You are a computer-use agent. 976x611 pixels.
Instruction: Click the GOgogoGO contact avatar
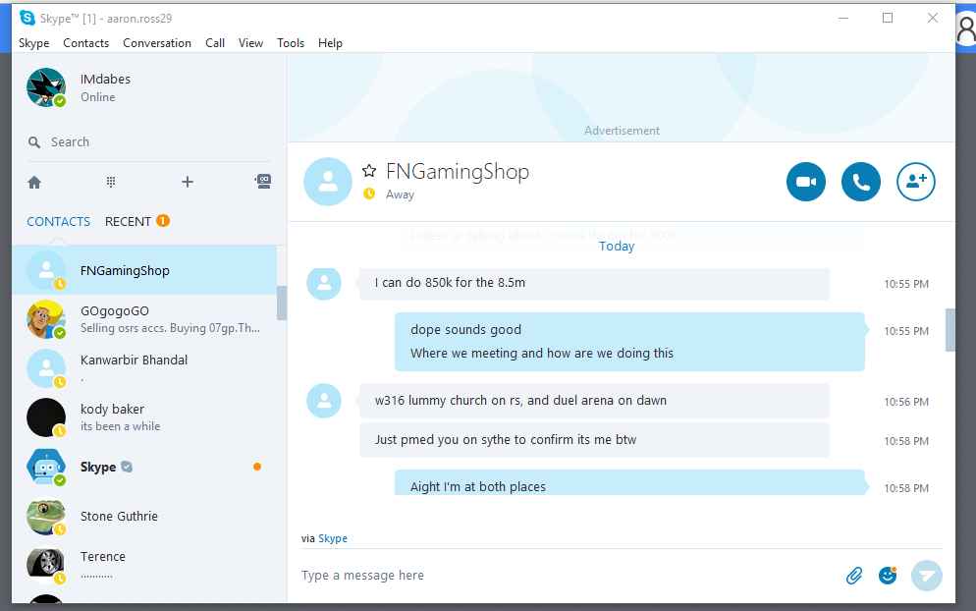(x=46, y=319)
